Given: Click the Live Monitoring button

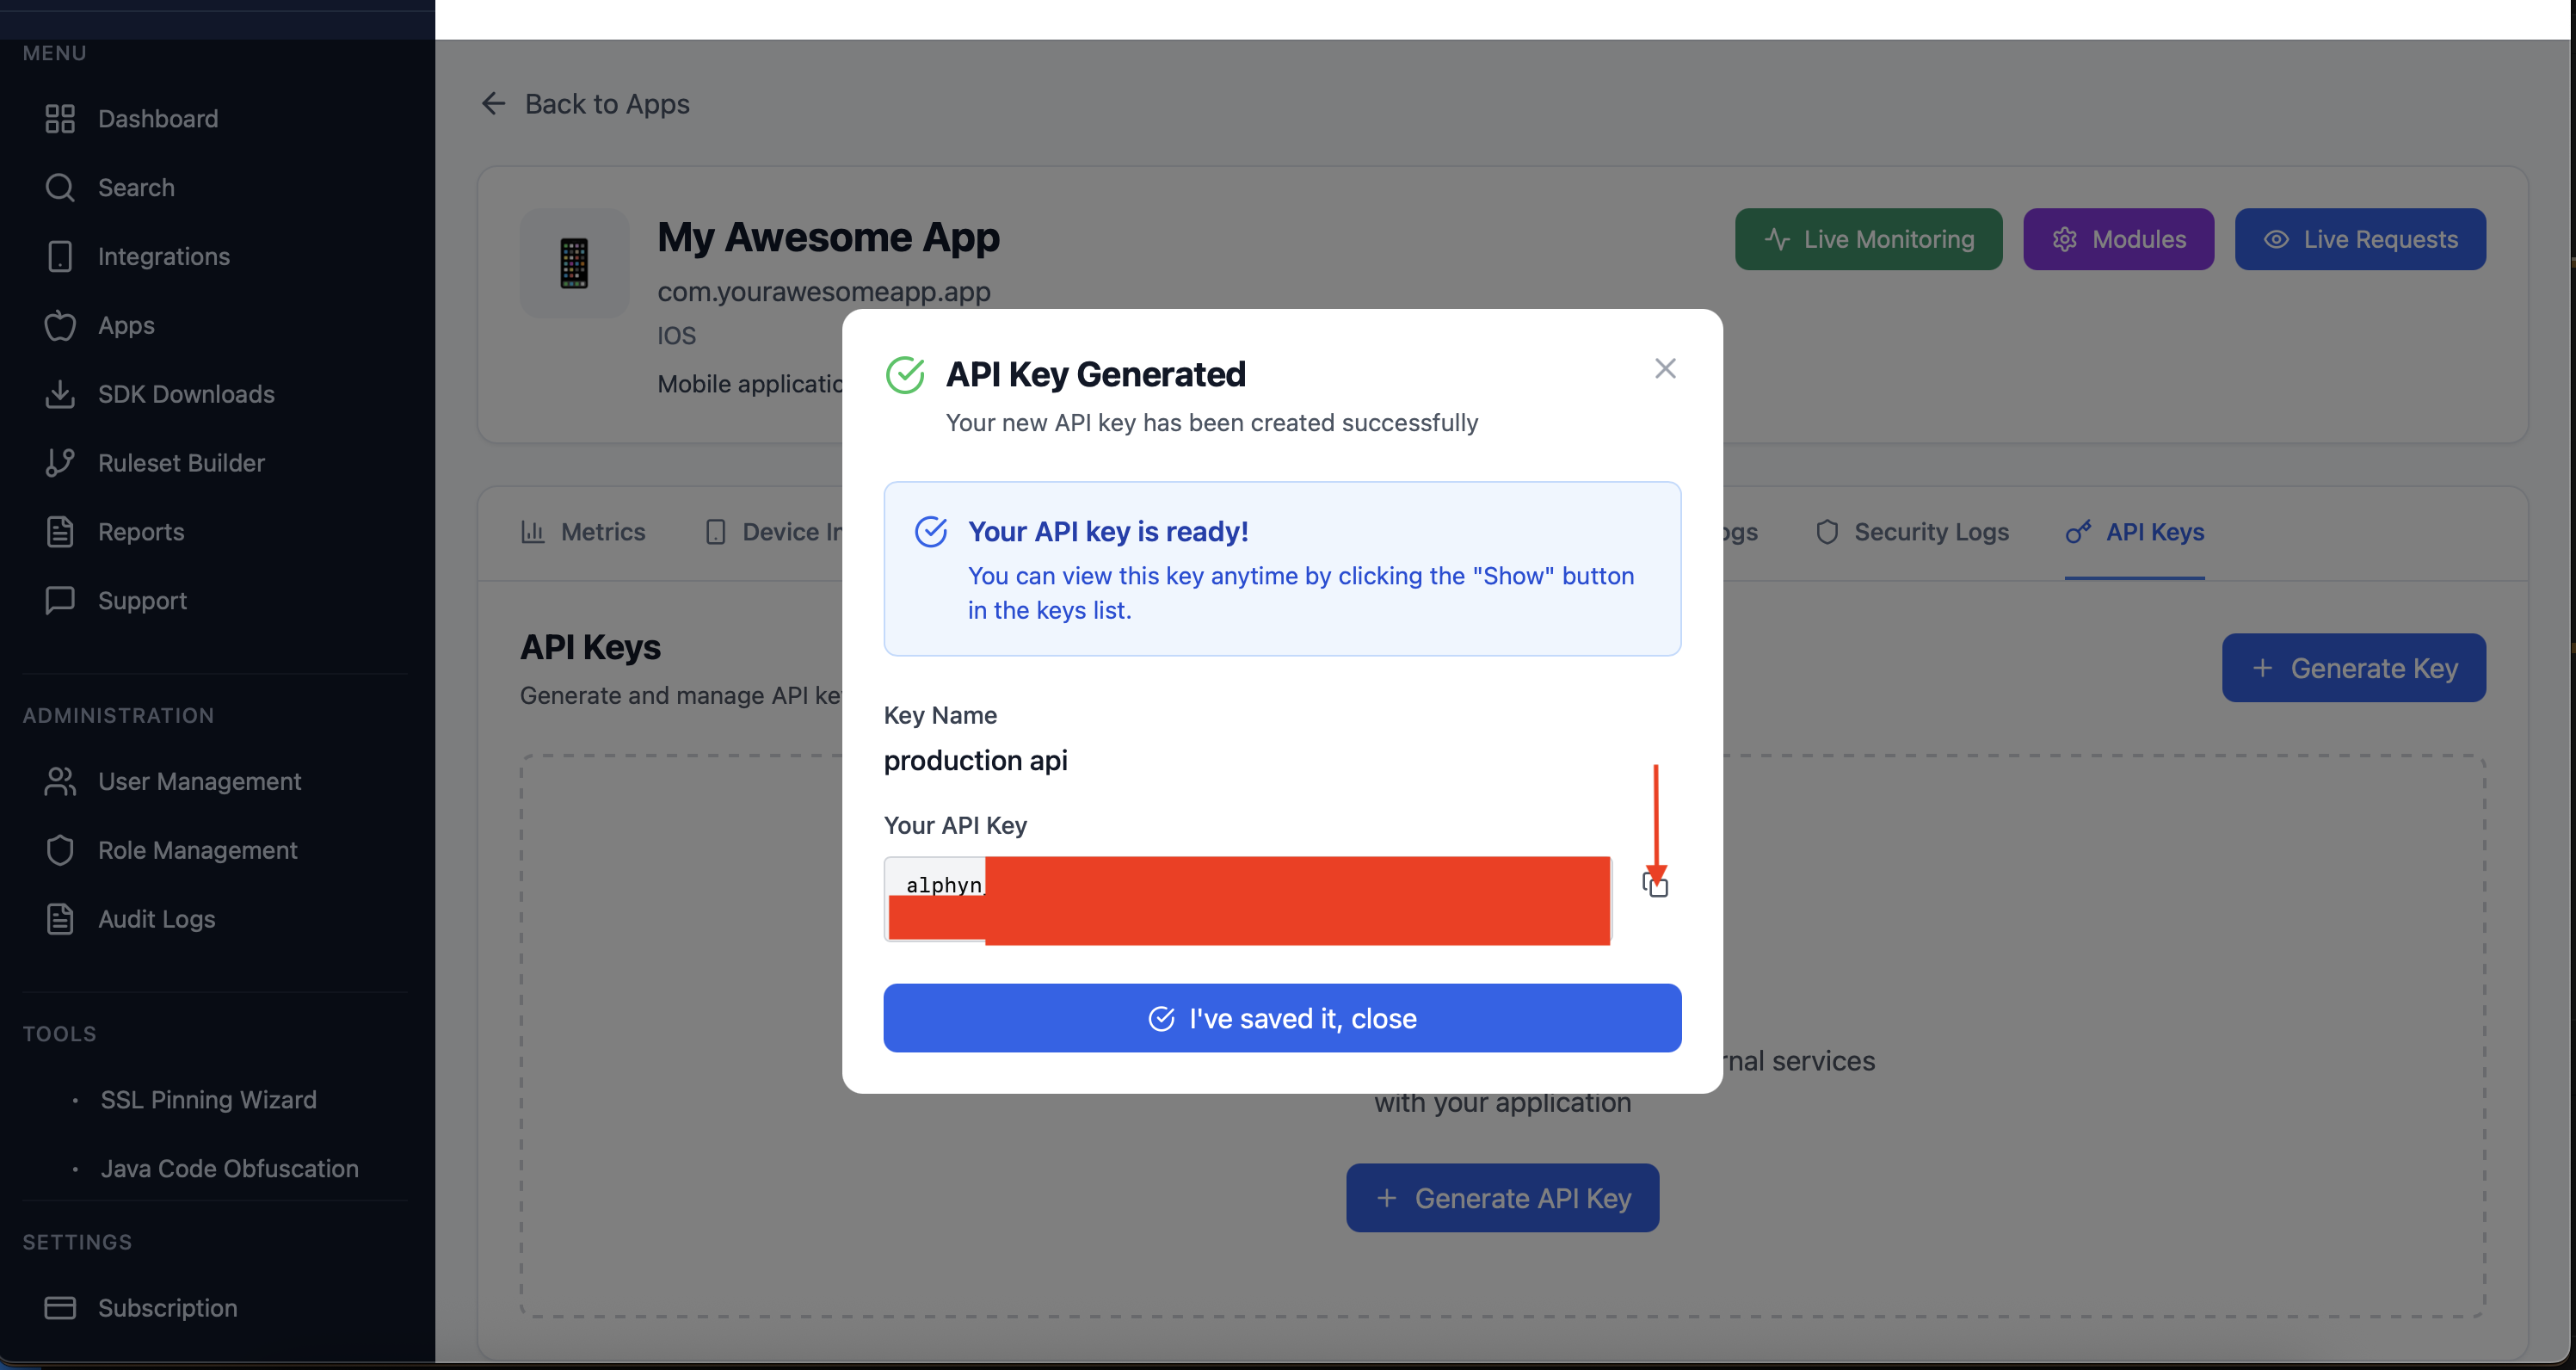Looking at the screenshot, I should coord(1868,239).
